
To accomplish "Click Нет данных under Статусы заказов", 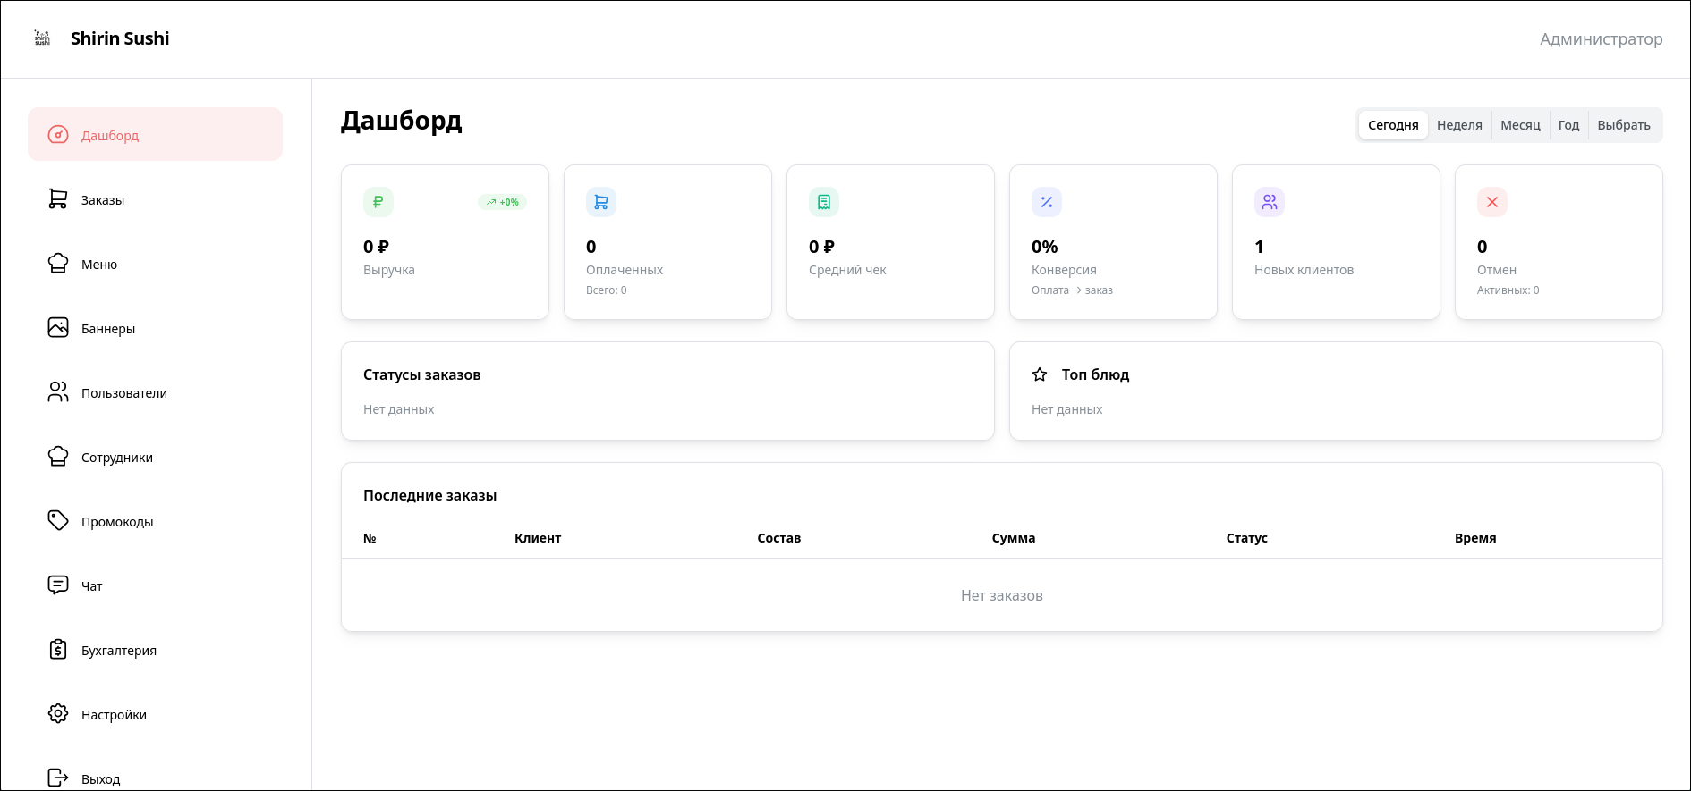I will coord(398,409).
